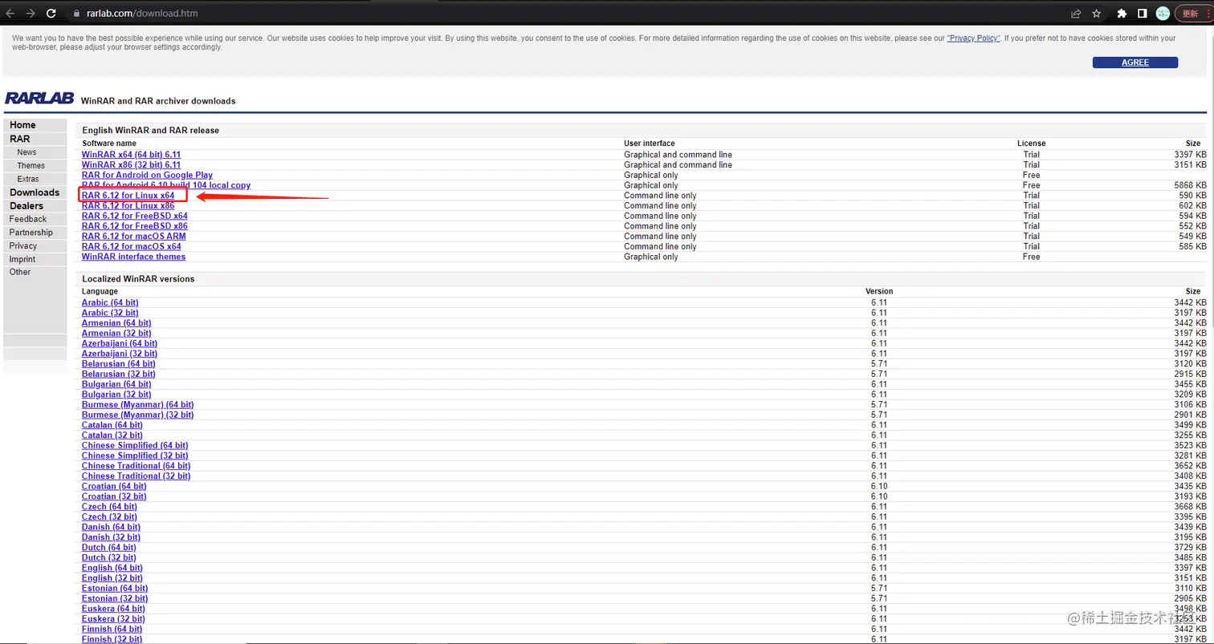Download Chinese Simplified (64 bit) WinRAR
This screenshot has height=644, width=1214.
(x=135, y=445)
